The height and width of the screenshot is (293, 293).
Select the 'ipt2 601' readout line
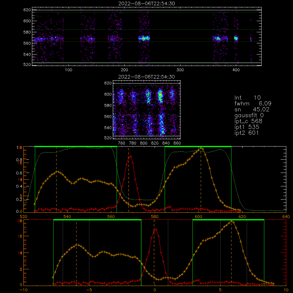[247, 133]
